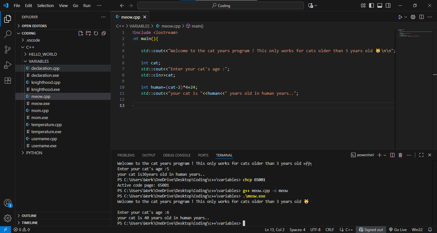
Task: Close the meow.cpp editor tab
Action: click(x=145, y=17)
